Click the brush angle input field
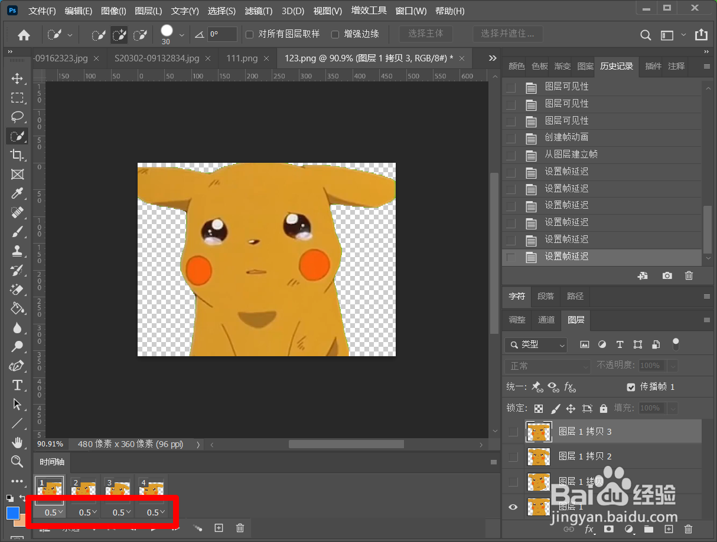 click(222, 34)
